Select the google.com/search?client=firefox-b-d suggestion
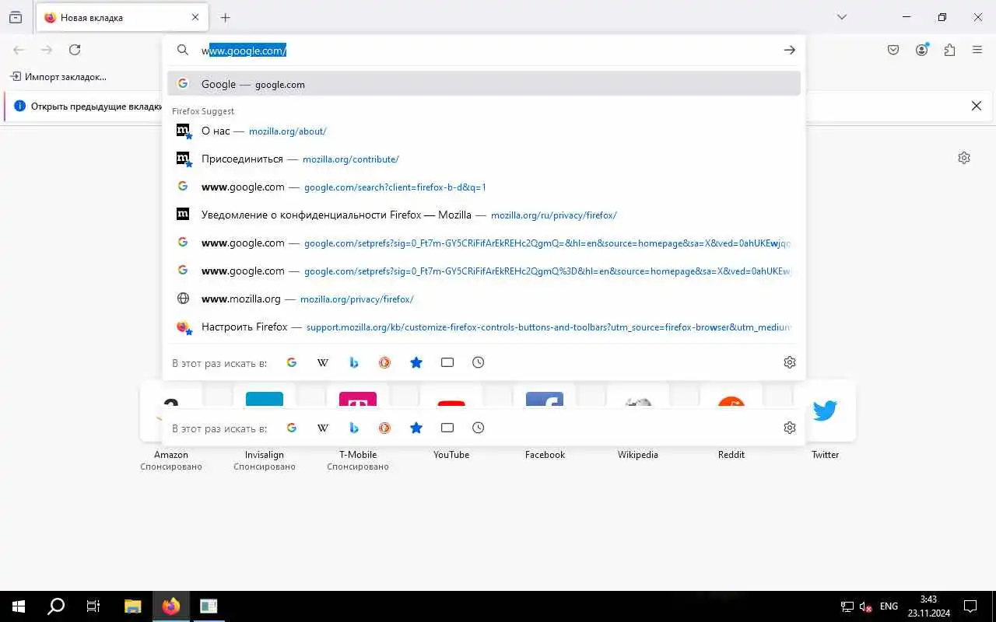 pyautogui.click(x=484, y=187)
